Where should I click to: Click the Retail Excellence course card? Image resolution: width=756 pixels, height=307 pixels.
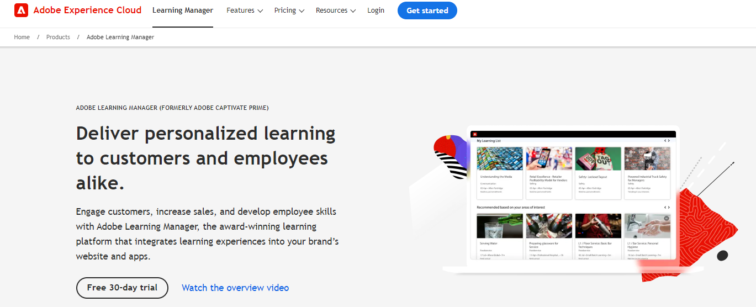point(549,173)
